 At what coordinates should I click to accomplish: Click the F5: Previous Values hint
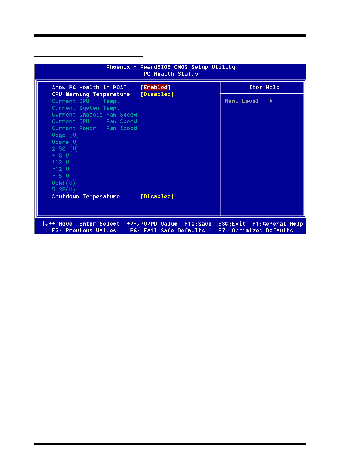click(84, 230)
